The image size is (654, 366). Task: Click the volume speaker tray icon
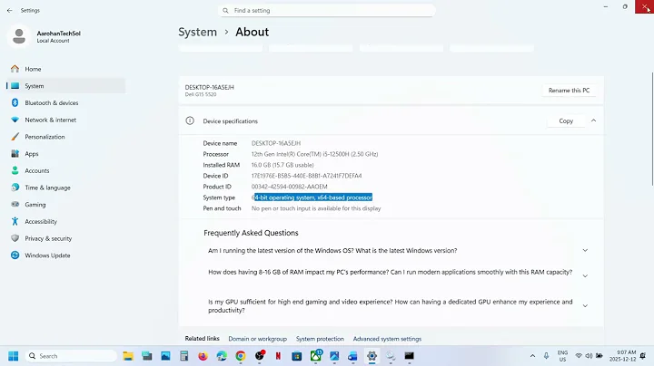coord(589,356)
